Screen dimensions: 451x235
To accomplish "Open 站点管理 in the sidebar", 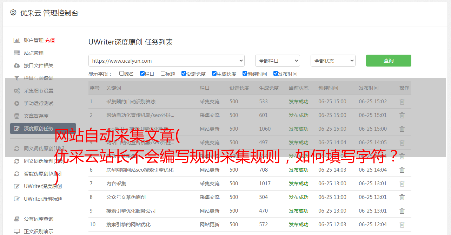I will 34,53.
